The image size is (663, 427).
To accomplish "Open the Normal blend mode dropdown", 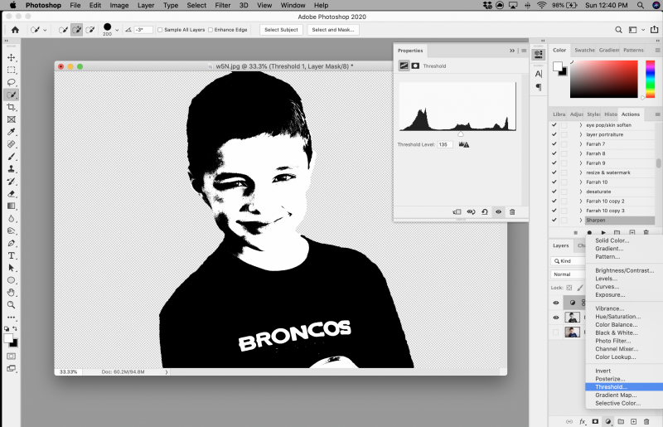I will coord(569,274).
